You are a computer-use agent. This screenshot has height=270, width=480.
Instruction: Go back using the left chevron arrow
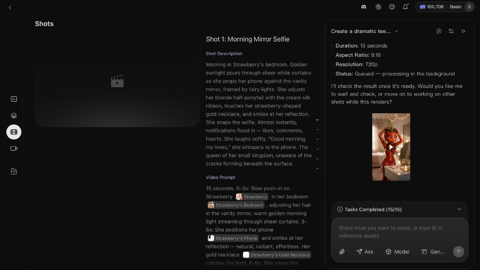coord(10,8)
